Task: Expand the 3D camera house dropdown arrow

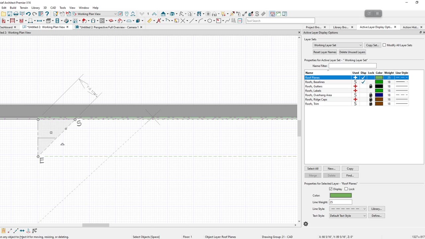Action: [x=168, y=14]
